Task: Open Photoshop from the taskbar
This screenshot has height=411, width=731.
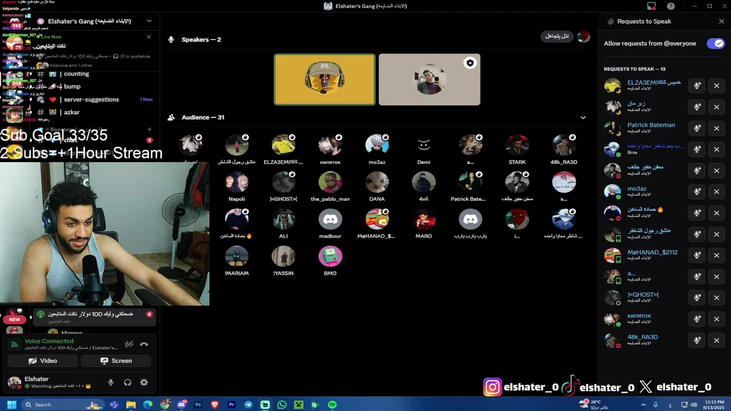Action: pyautogui.click(x=198, y=405)
